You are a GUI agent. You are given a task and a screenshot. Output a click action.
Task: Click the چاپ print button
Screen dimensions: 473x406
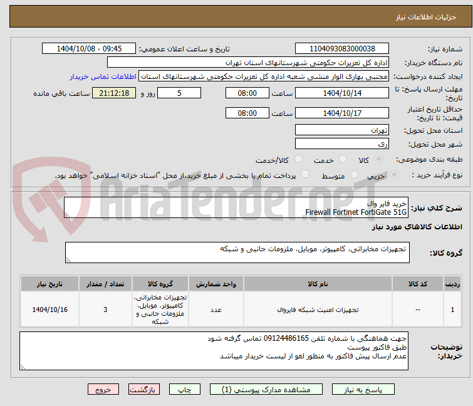(184, 389)
